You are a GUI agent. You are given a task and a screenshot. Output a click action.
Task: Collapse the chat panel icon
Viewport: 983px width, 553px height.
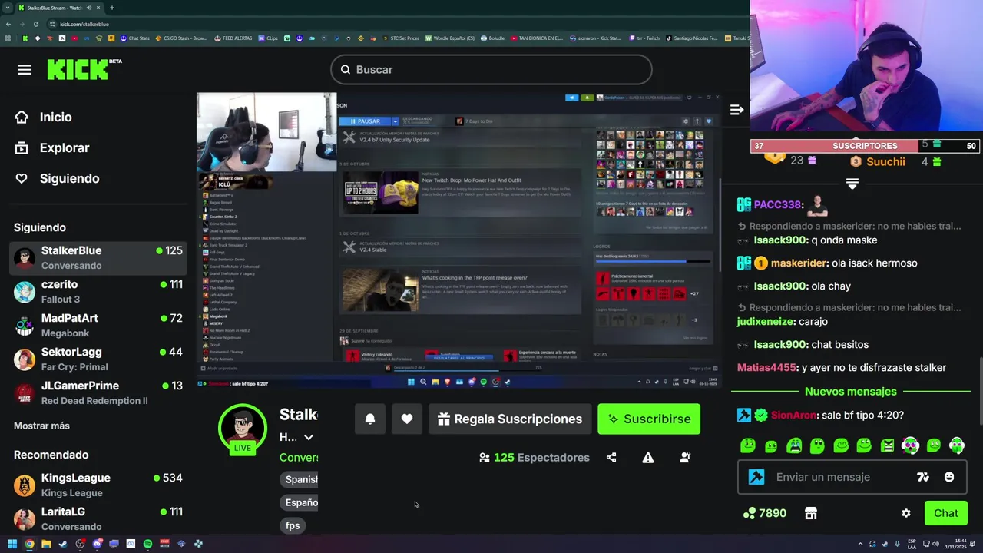point(736,110)
